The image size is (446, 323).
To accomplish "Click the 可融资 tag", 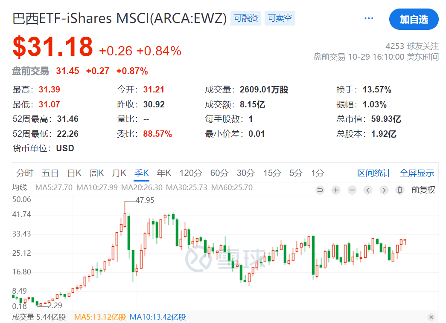I will click(246, 18).
